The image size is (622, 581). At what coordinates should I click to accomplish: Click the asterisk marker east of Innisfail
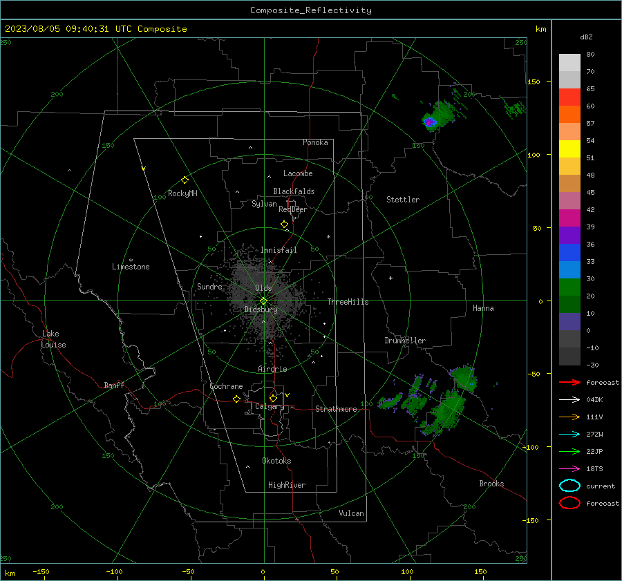pyautogui.click(x=328, y=237)
